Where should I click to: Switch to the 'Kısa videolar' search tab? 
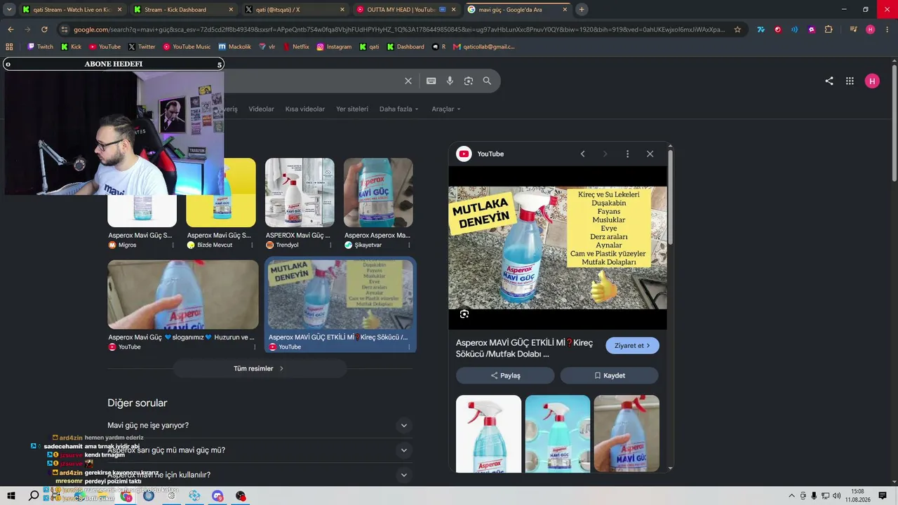coord(305,109)
